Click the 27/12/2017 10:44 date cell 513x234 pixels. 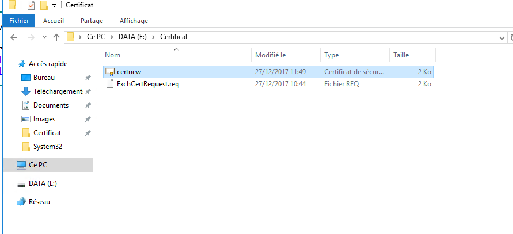(280, 84)
